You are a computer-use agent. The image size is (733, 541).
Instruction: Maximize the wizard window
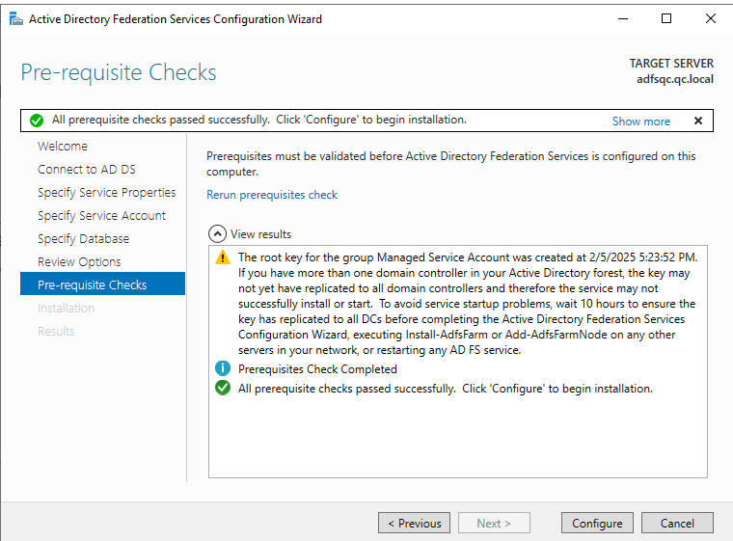(666, 18)
